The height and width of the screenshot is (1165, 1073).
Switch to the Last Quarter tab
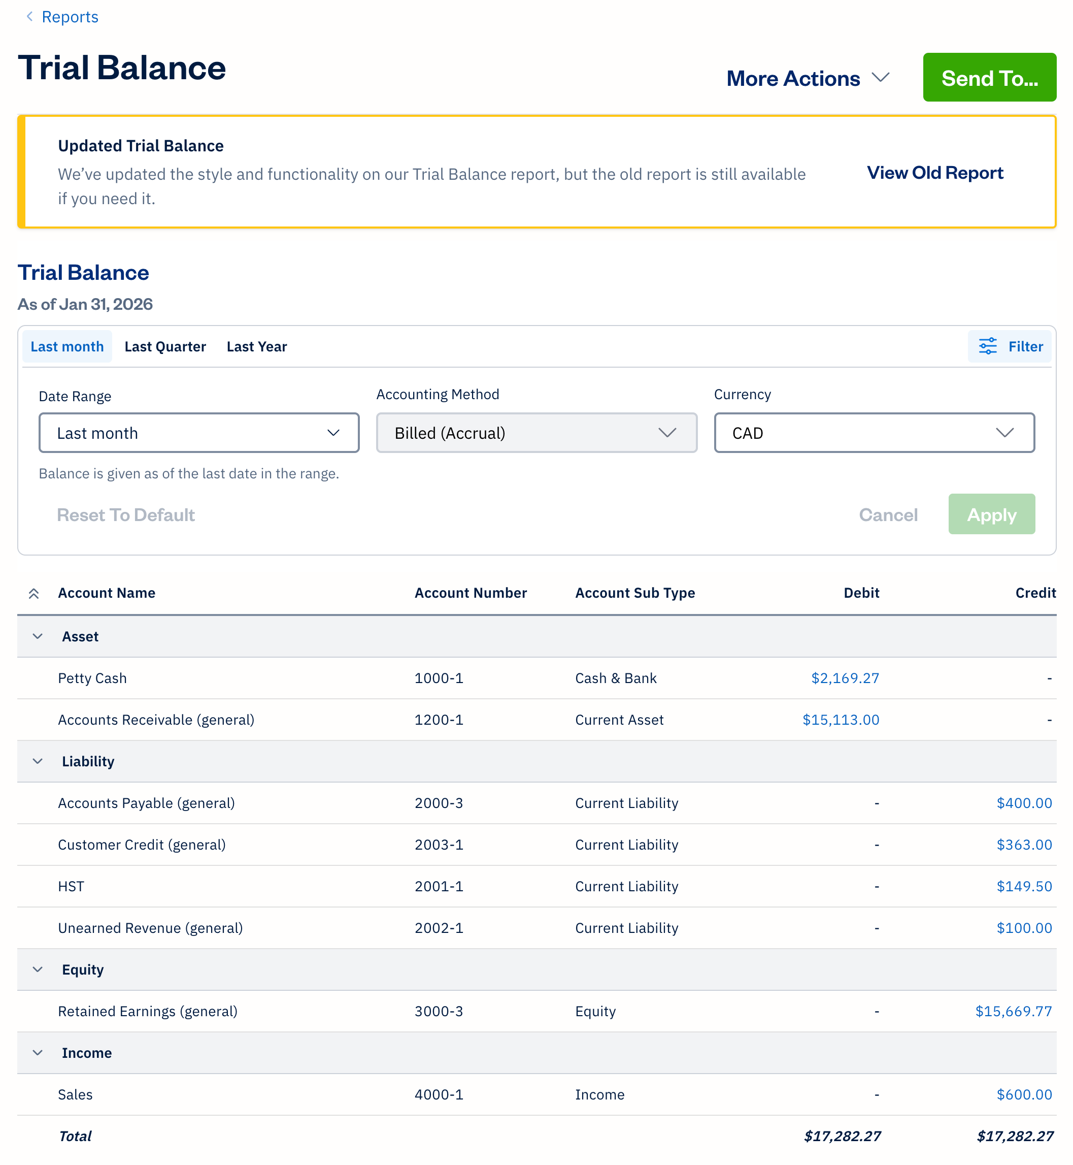pyautogui.click(x=165, y=346)
